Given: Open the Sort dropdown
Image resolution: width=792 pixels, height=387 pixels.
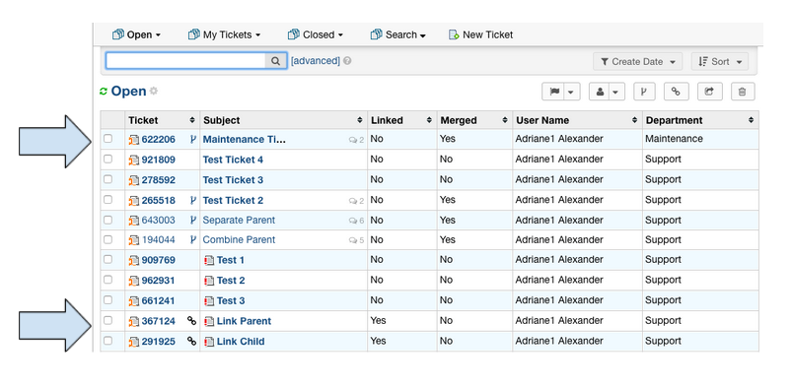Looking at the screenshot, I should 720,62.
